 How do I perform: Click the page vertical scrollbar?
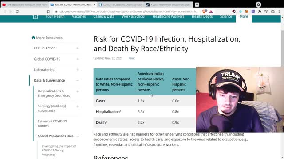click(282, 49)
